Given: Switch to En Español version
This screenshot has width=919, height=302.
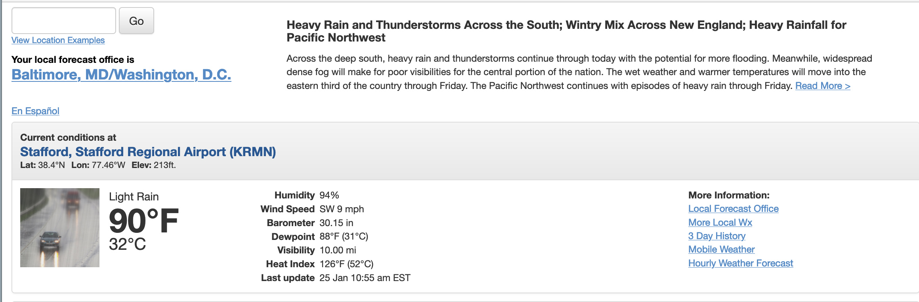Looking at the screenshot, I should [x=35, y=111].
